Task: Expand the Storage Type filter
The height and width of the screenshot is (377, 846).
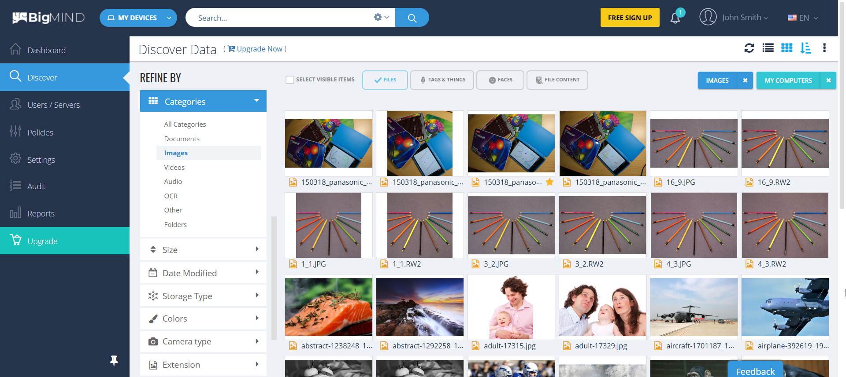Action: point(203,296)
